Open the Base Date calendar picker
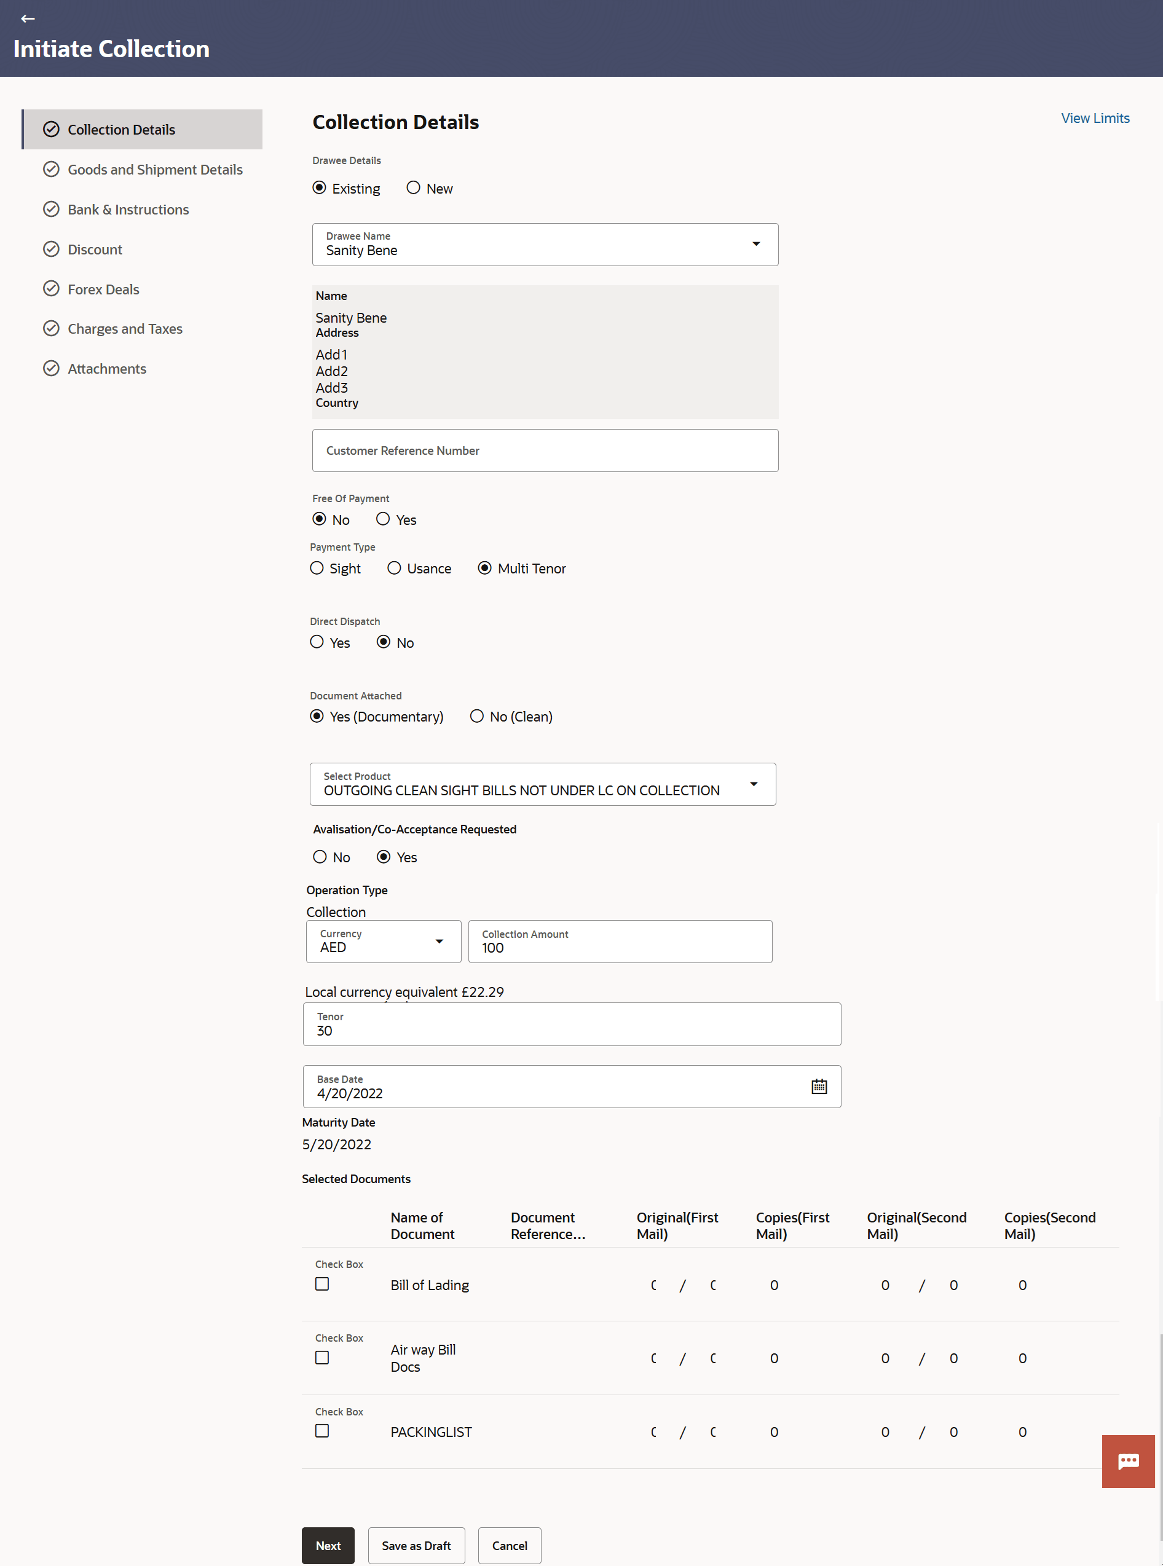Image resolution: width=1163 pixels, height=1566 pixels. pos(819,1086)
